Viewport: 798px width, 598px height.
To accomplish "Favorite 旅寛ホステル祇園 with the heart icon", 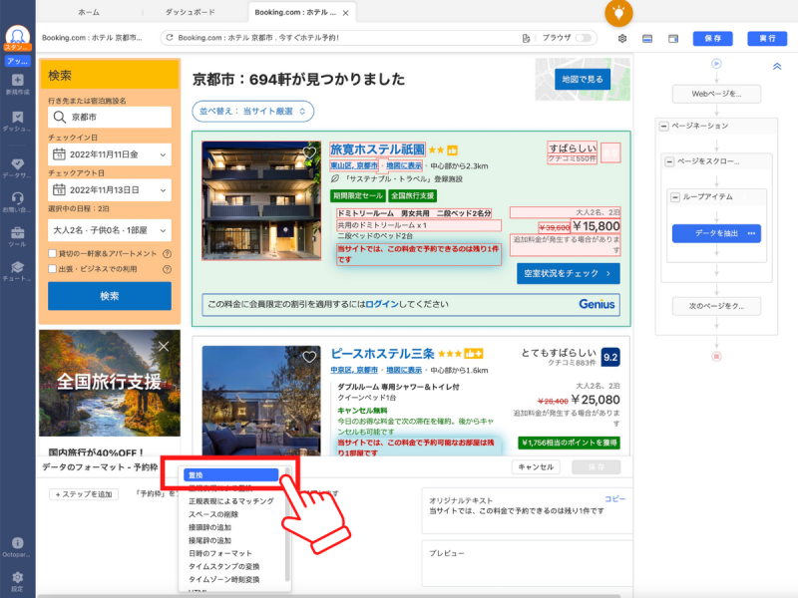I will 309,152.
